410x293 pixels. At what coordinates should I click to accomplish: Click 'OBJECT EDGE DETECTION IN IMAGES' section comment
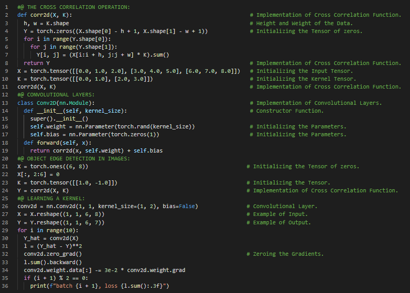(x=73, y=158)
